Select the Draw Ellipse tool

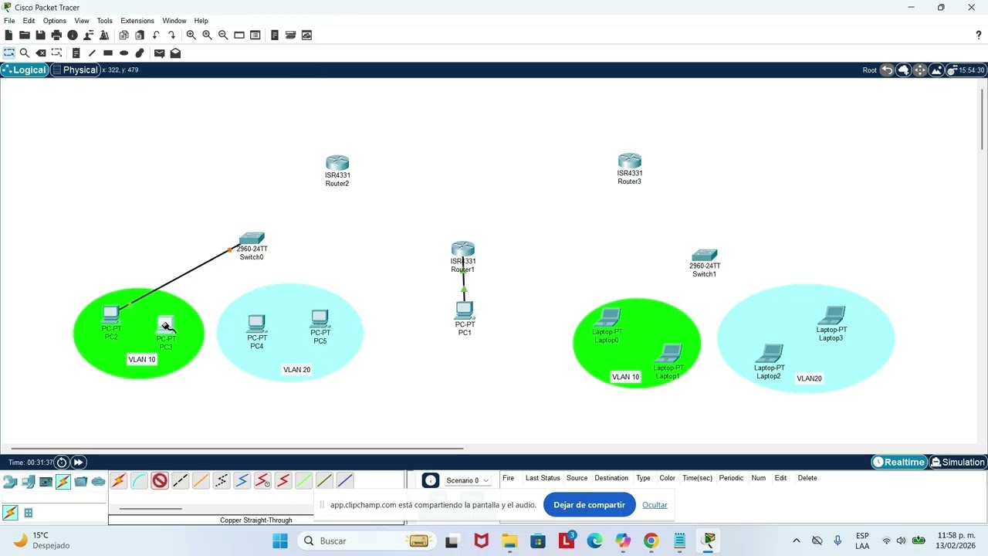pyautogui.click(x=123, y=53)
